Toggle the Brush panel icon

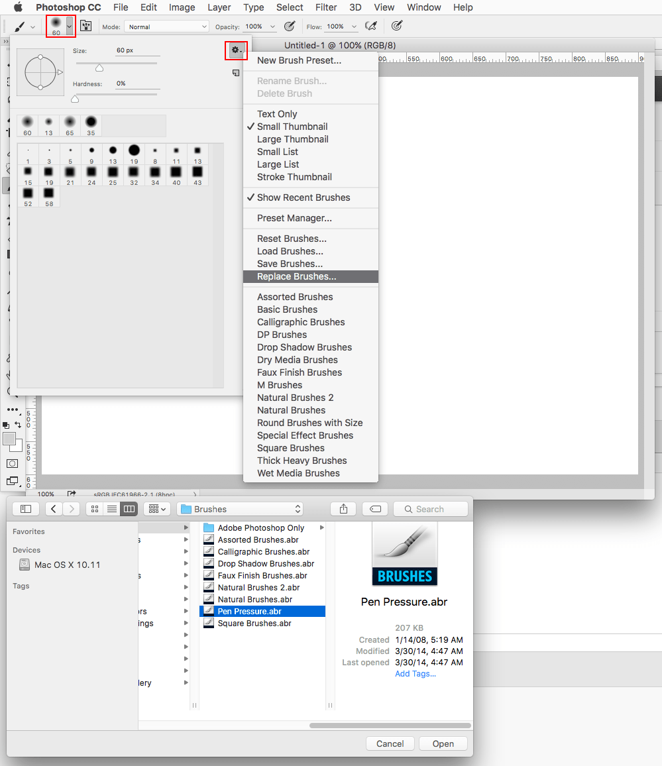[86, 26]
